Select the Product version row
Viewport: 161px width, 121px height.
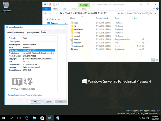click(32, 56)
